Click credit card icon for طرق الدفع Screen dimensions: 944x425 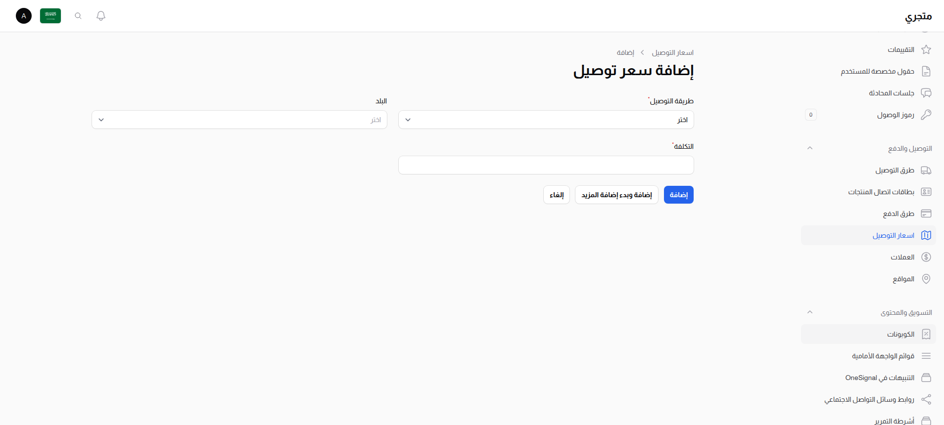coord(926,213)
